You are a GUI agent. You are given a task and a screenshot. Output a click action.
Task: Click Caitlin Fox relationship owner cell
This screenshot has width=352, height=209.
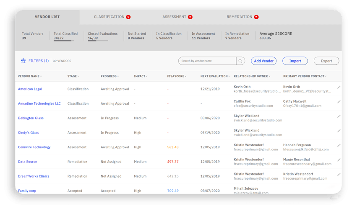click(x=253, y=103)
